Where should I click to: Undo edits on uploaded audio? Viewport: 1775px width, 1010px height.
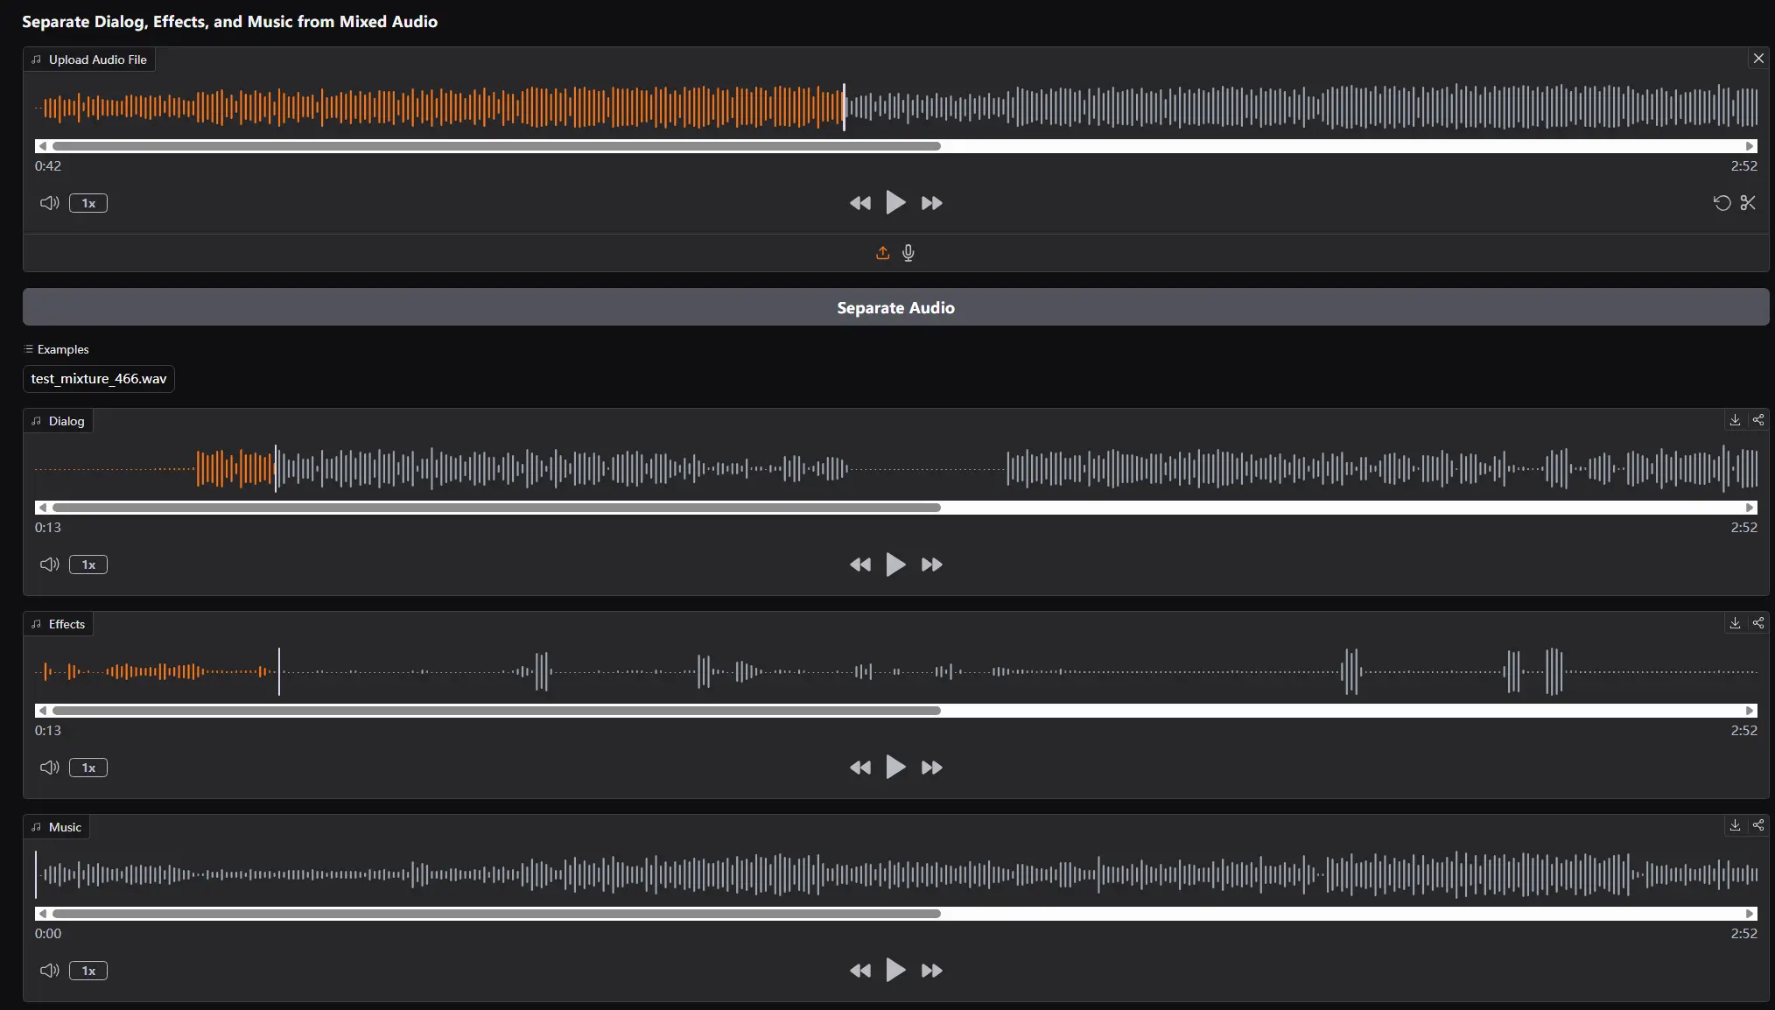click(1722, 203)
